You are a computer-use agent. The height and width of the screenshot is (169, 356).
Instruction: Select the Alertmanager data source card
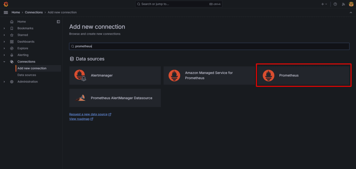(x=115, y=76)
